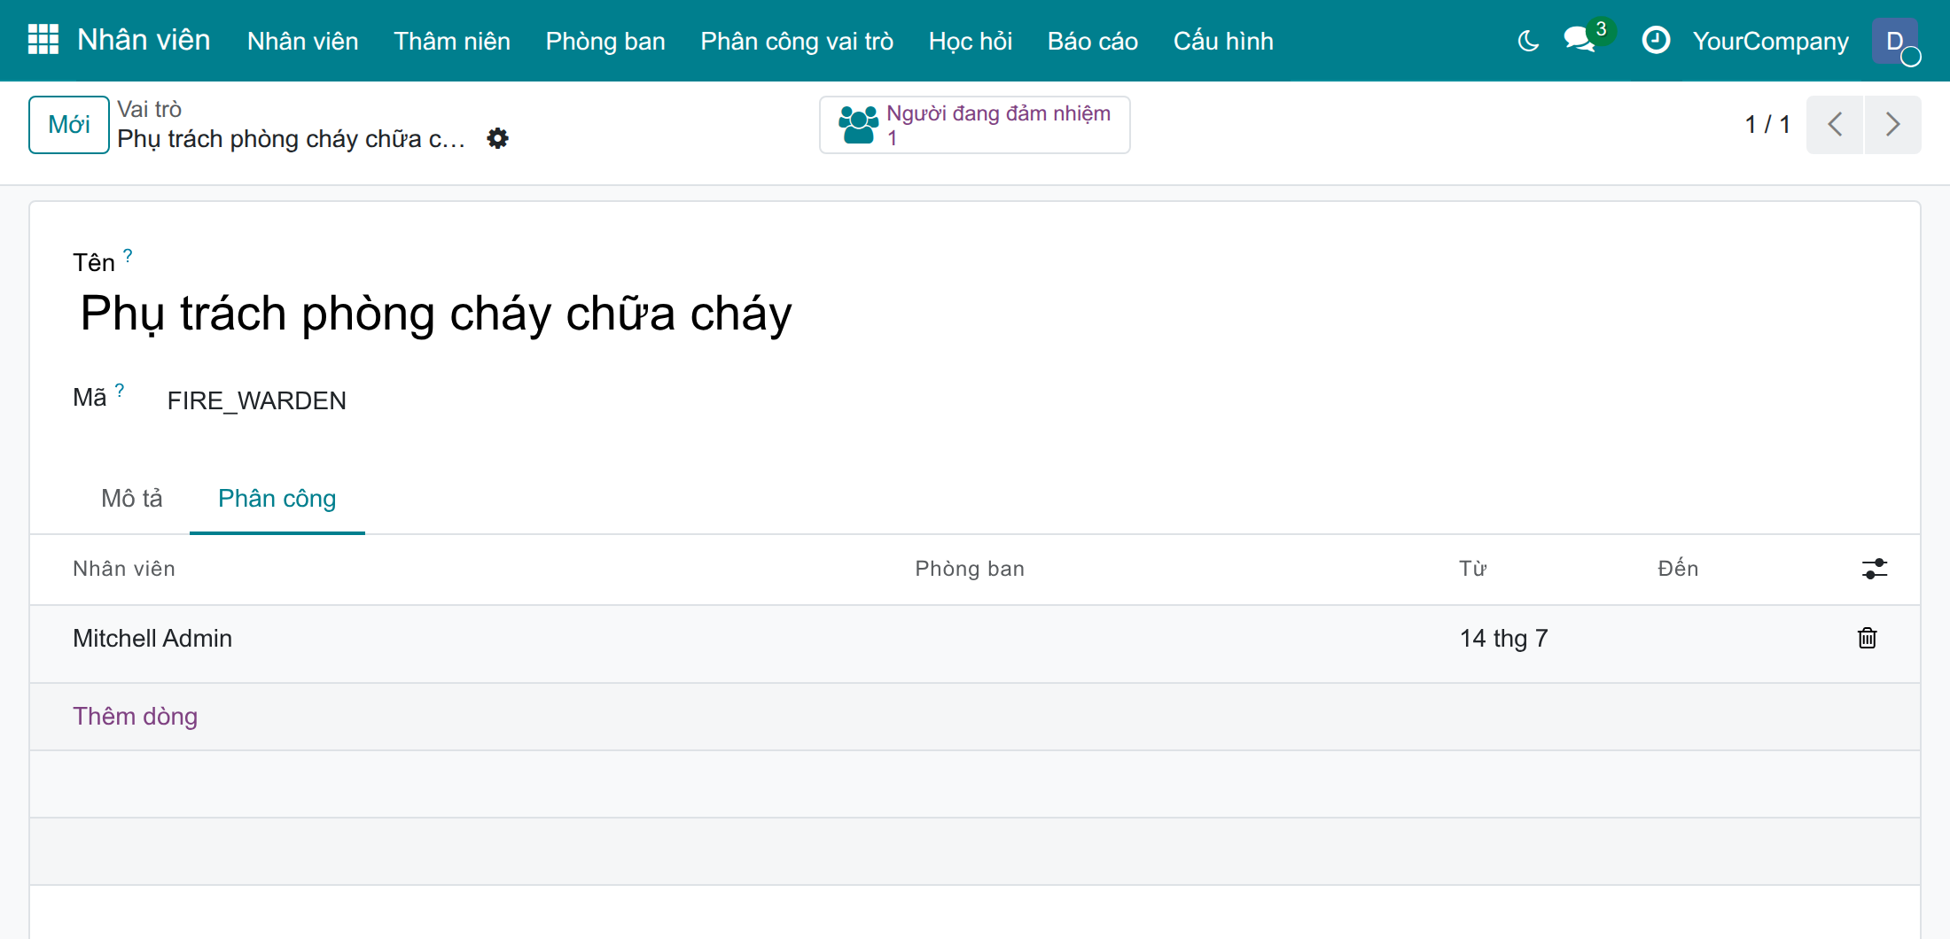The image size is (1950, 939).
Task: Open the conversations messages icon
Action: click(x=1579, y=41)
